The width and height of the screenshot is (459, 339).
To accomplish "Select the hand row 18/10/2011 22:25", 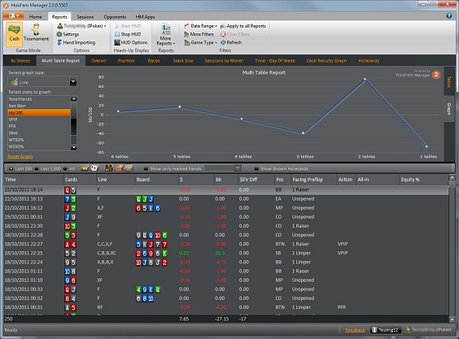I will pos(225,253).
